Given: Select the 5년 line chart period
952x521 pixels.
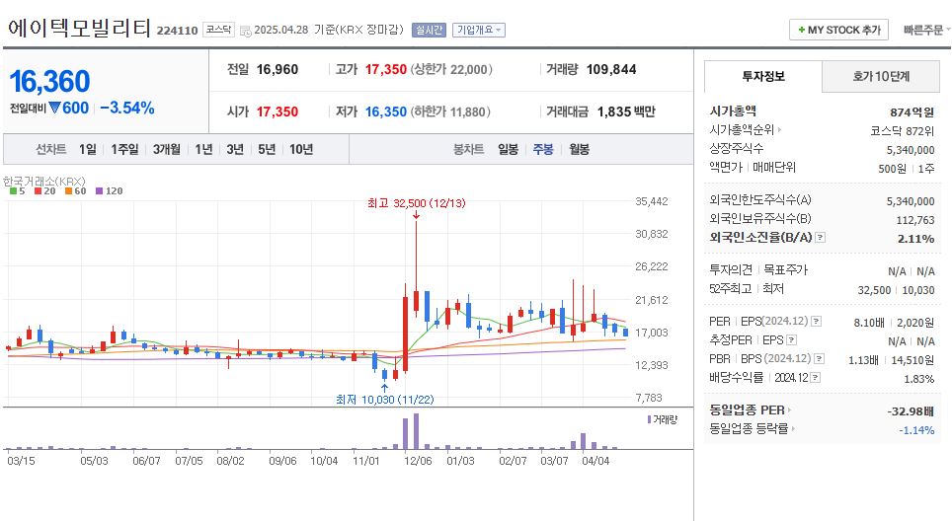Looking at the screenshot, I should coord(267,149).
